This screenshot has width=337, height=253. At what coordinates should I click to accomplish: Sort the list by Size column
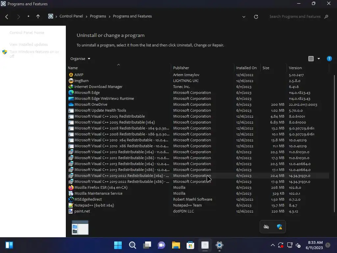pyautogui.click(x=273, y=68)
